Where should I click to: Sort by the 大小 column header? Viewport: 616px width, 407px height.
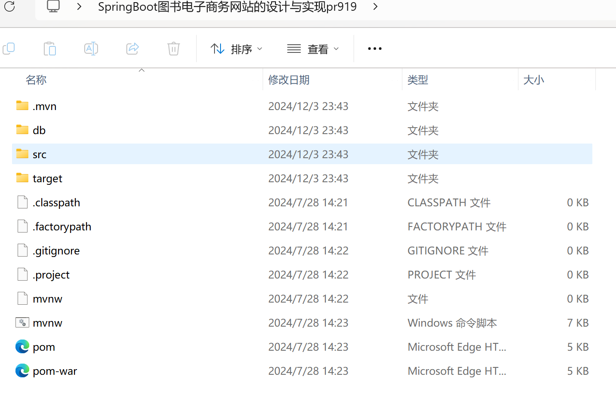coord(534,80)
